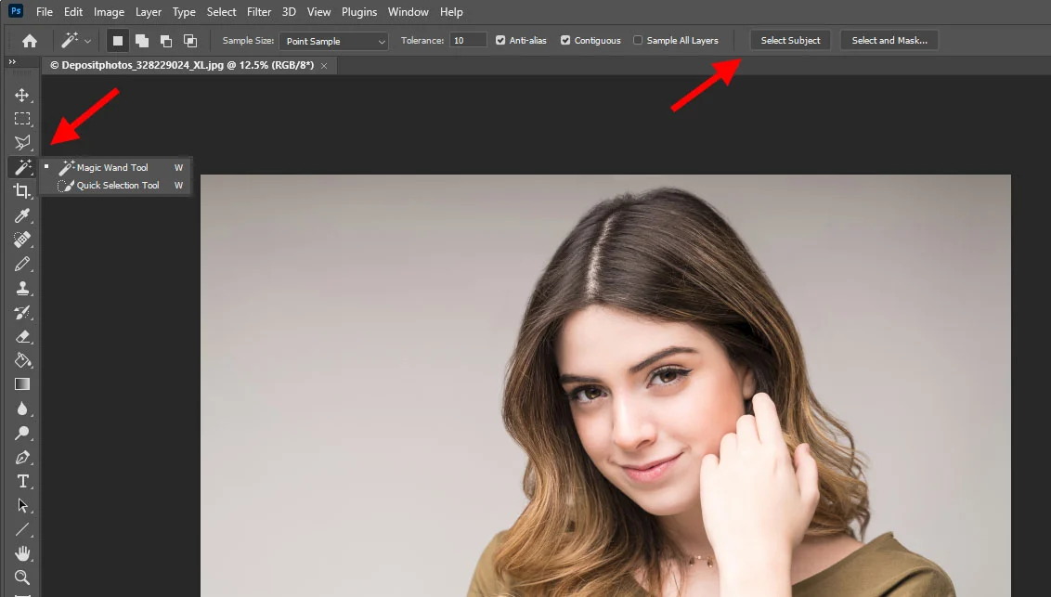Click the Select Subject button
Image resolution: width=1051 pixels, height=597 pixels.
[790, 40]
